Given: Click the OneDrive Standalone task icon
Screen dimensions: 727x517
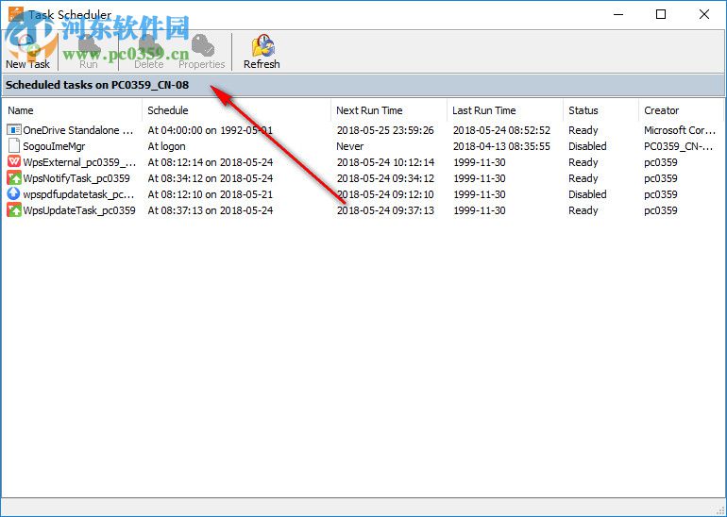Looking at the screenshot, I should coord(14,130).
